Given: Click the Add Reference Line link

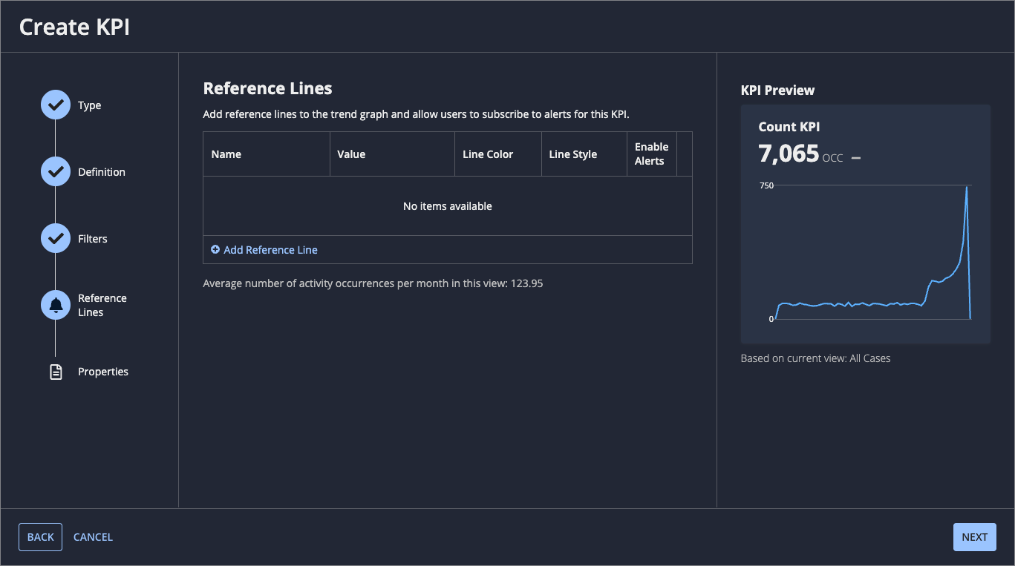Looking at the screenshot, I should 270,250.
